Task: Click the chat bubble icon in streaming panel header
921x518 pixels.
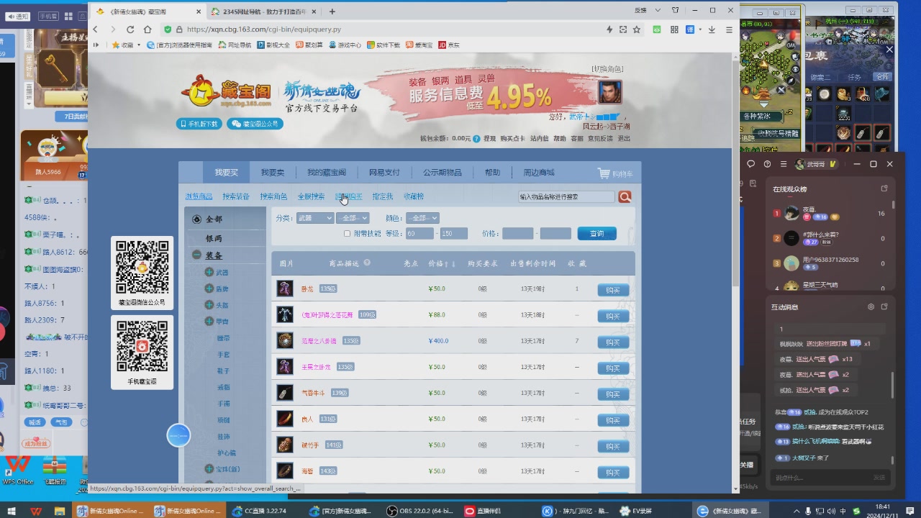Action: (751, 164)
